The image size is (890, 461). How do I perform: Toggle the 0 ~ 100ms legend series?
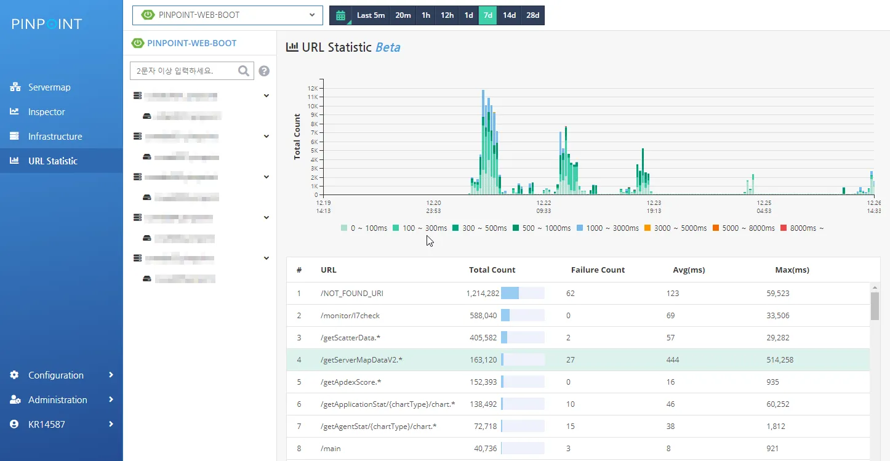click(364, 228)
